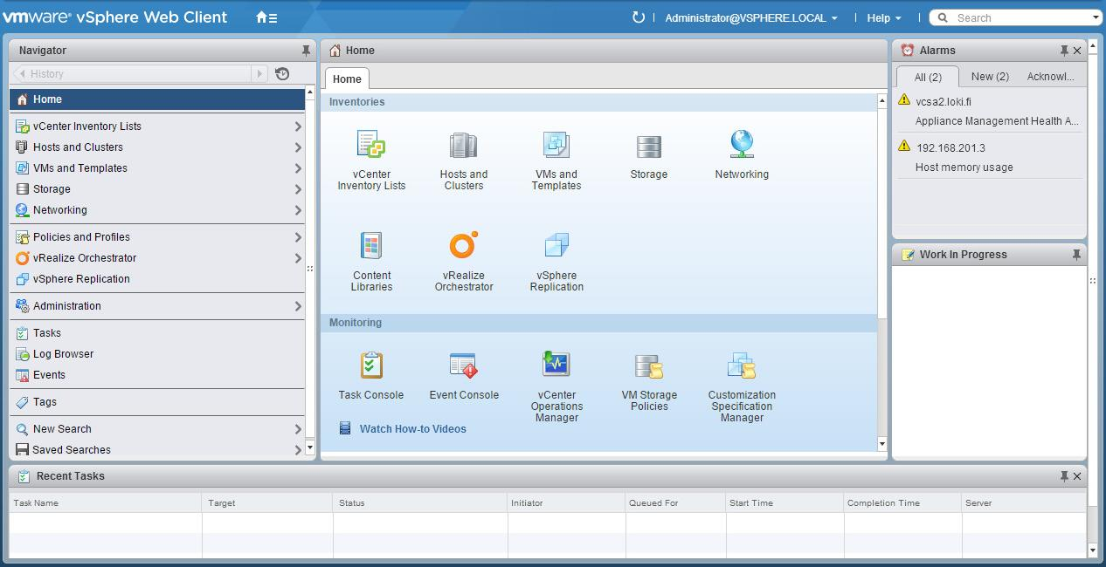The width and height of the screenshot is (1106, 567).
Task: Open the Help dropdown menu
Action: 883,17
